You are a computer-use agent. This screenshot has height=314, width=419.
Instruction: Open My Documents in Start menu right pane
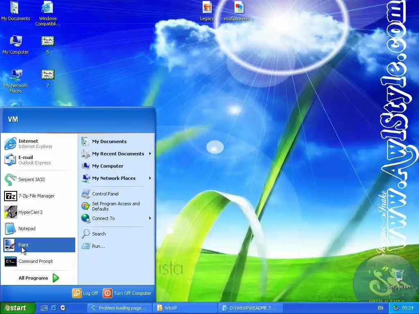tap(117, 141)
